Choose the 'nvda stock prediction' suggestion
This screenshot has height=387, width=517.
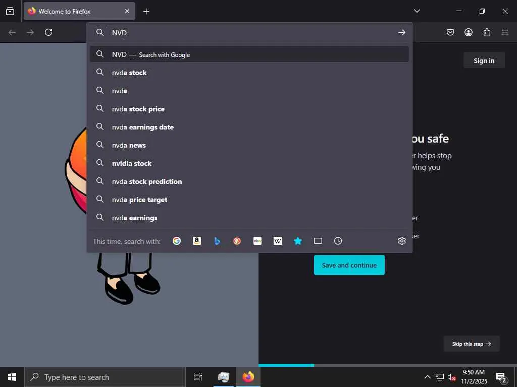coord(249,181)
